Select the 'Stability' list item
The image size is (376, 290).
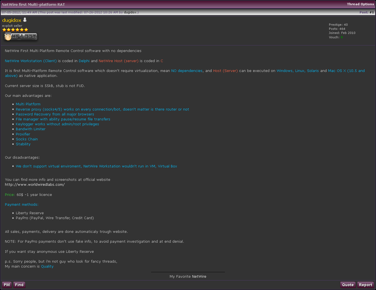click(x=23, y=144)
